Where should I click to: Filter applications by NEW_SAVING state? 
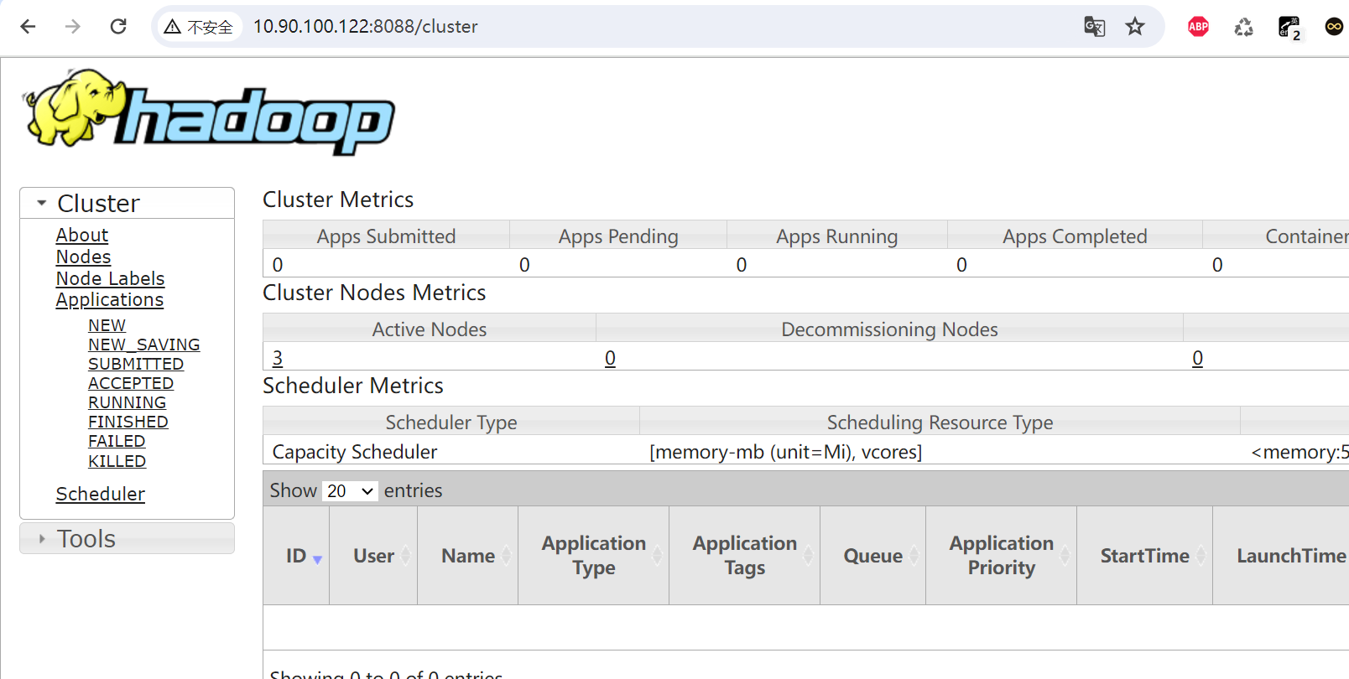[144, 345]
